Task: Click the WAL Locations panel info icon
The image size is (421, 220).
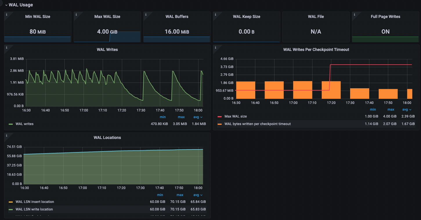Action: (6, 135)
